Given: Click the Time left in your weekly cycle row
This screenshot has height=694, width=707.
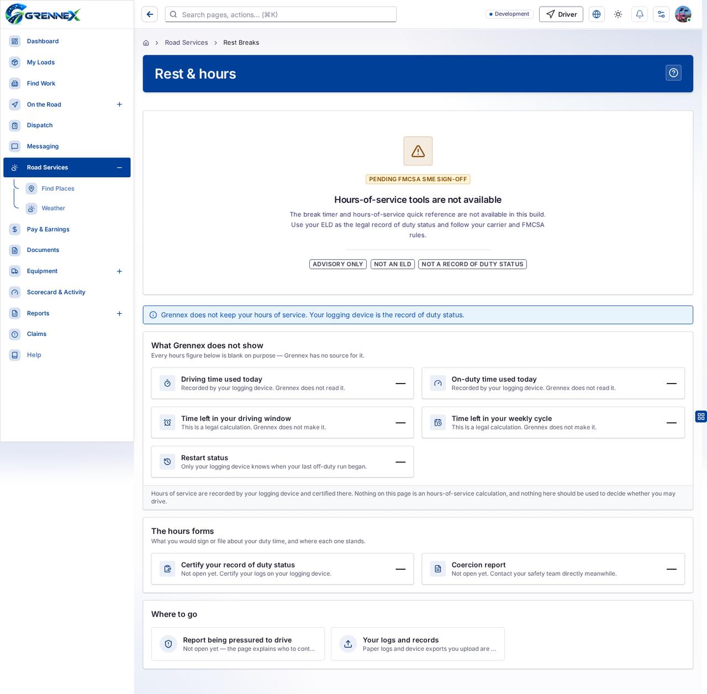Looking at the screenshot, I should (x=553, y=422).
